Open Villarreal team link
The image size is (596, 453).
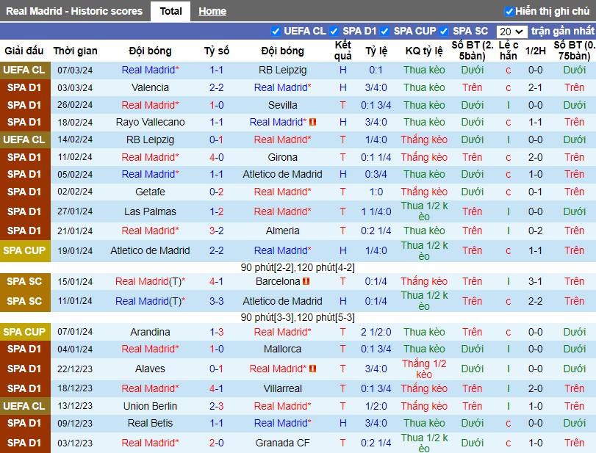282,388
